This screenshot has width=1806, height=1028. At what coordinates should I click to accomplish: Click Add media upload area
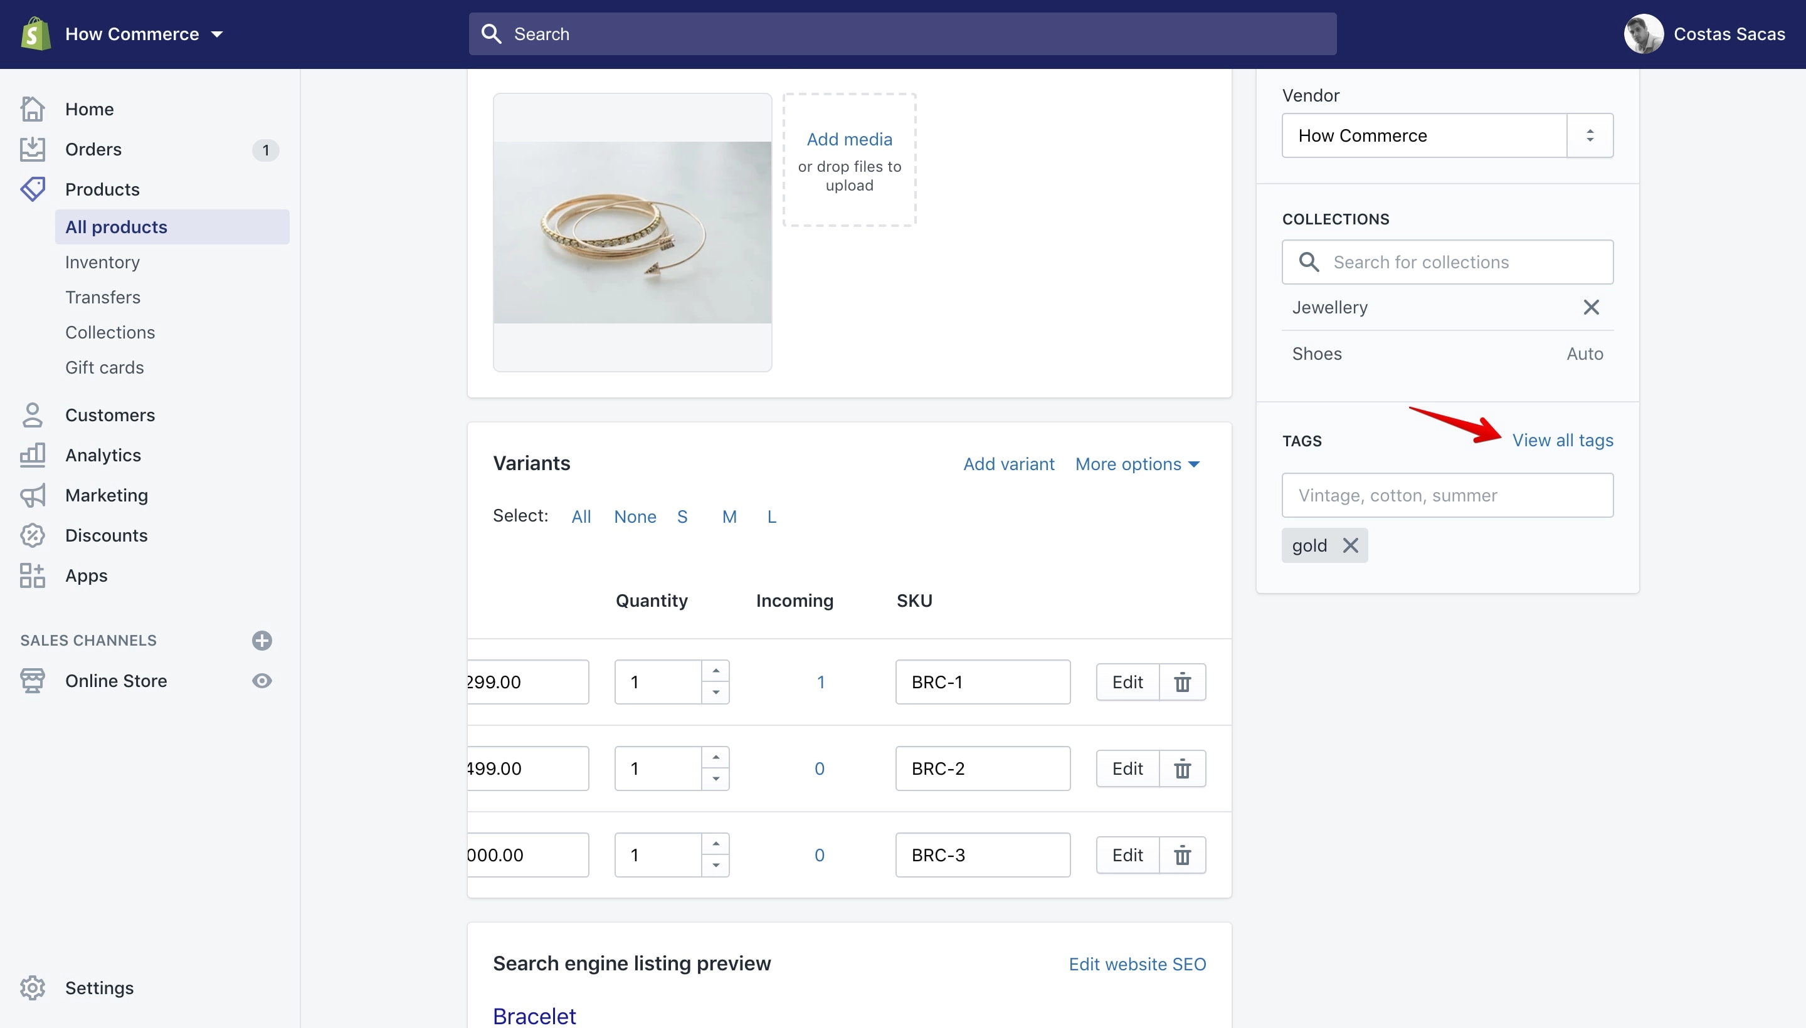tap(849, 160)
